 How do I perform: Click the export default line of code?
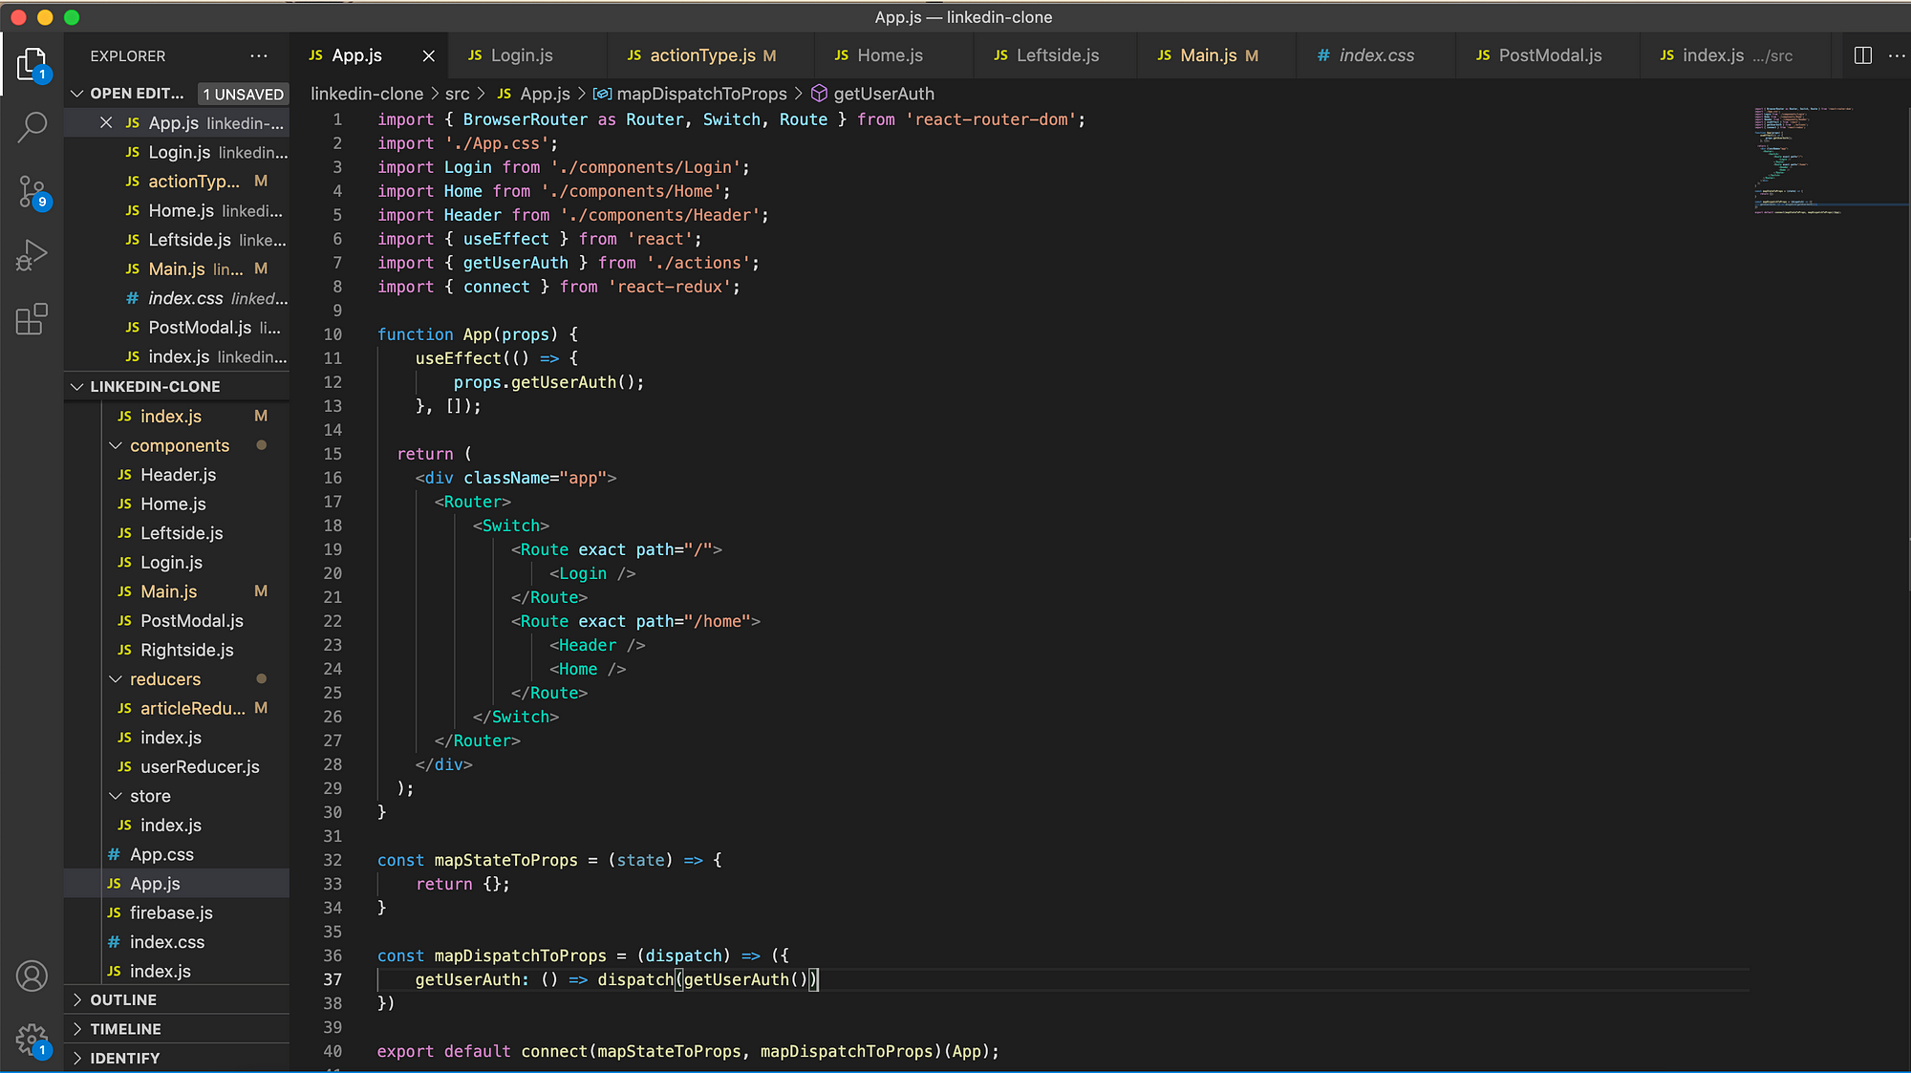[688, 1051]
